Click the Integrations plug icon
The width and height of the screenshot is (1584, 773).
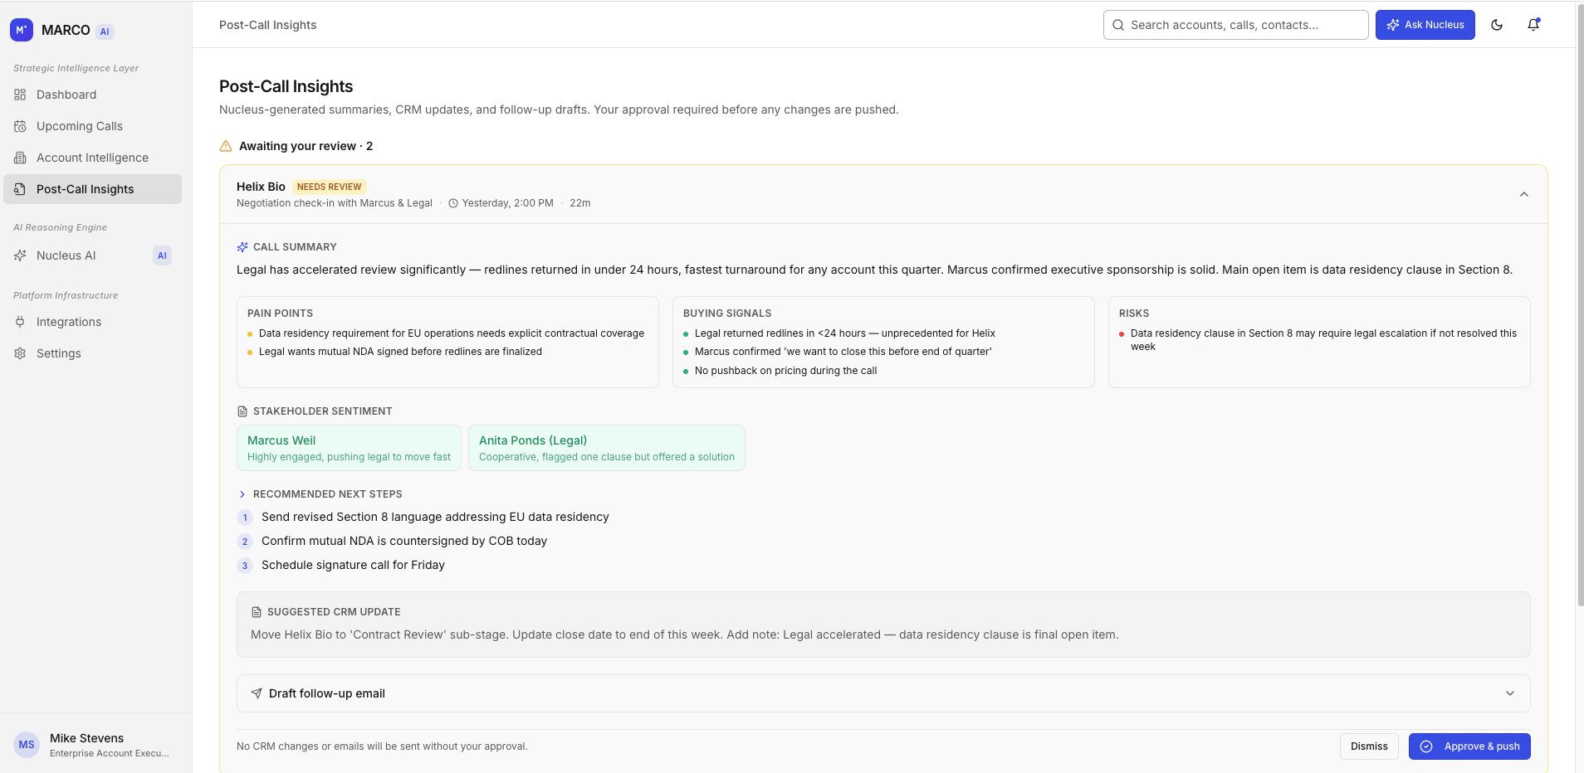(x=20, y=322)
